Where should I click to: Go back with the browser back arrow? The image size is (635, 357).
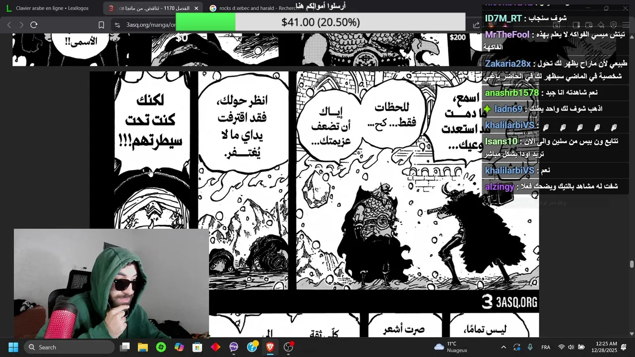[x=9, y=25]
